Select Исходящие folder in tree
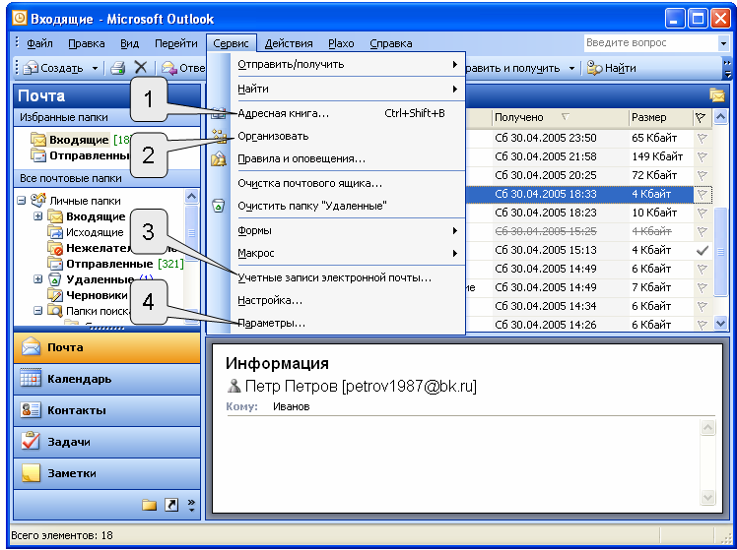The width and height of the screenshot is (737, 550). point(95,232)
